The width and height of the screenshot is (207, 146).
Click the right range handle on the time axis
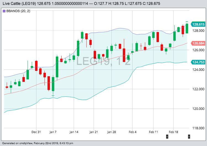coord(189,136)
